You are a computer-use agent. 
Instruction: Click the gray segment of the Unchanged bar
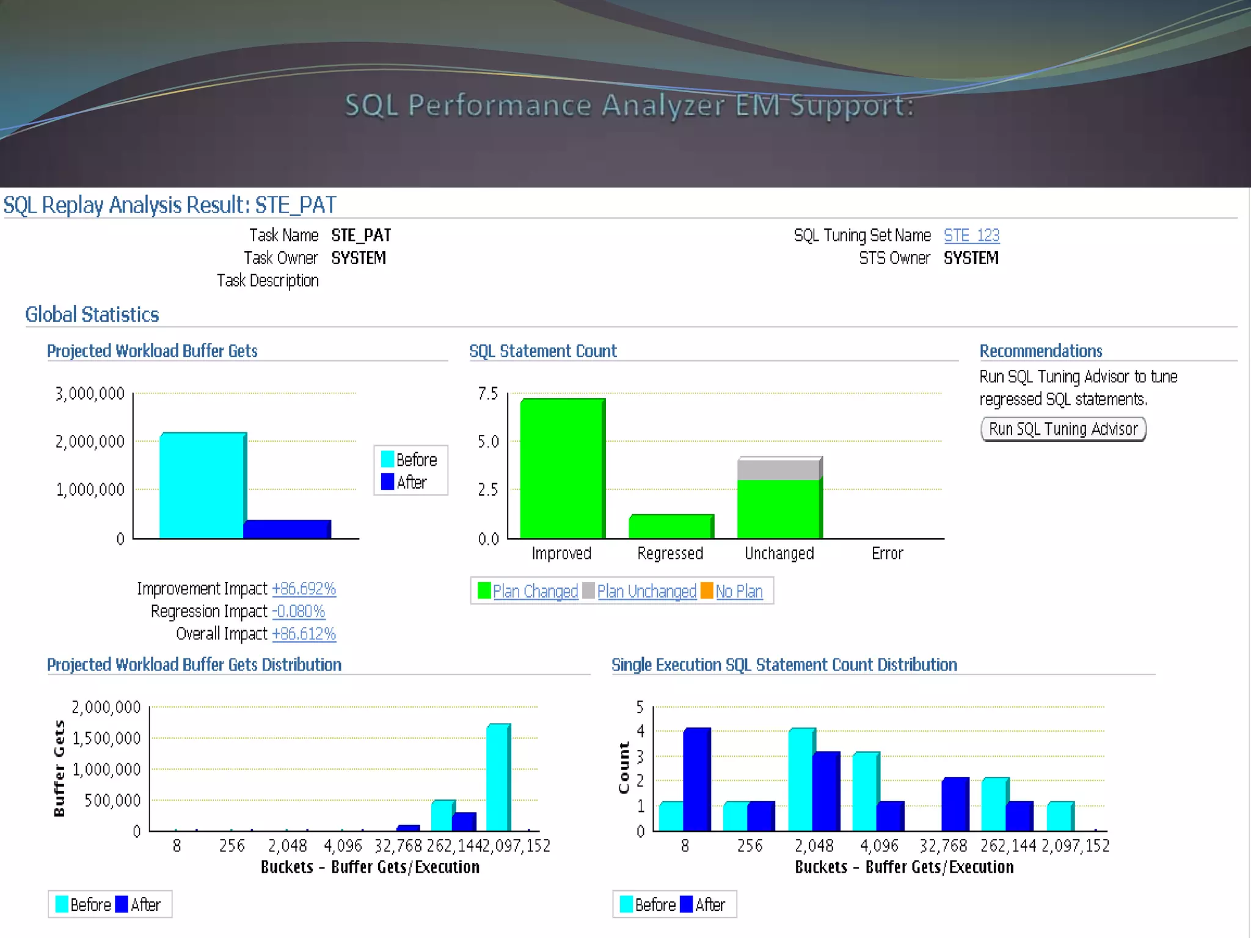778,469
